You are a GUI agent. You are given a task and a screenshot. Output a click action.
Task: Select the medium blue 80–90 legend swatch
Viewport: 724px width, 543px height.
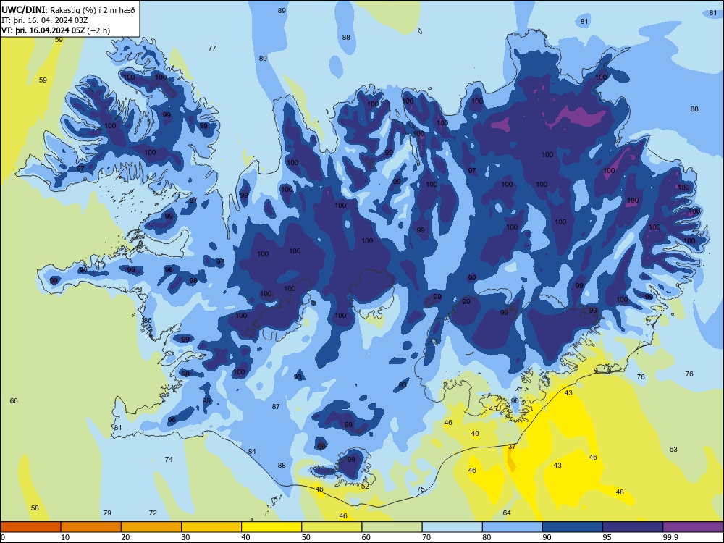(513, 527)
